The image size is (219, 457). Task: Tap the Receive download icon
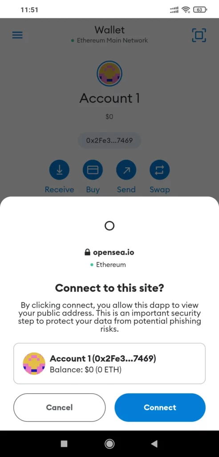pos(59,170)
